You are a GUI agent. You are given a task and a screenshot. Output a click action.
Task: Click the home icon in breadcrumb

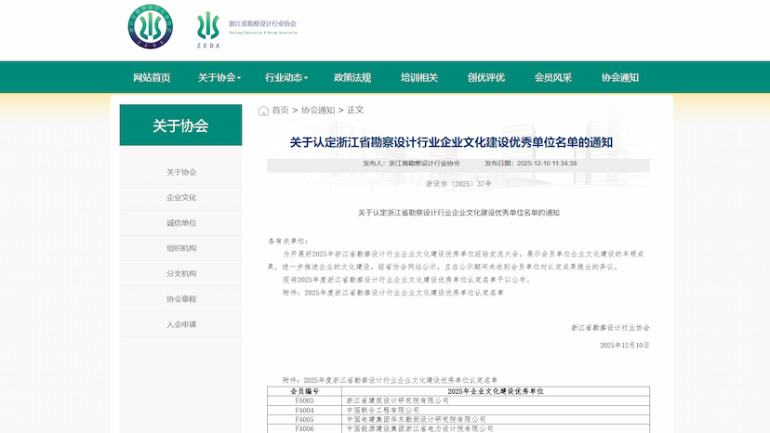point(264,111)
